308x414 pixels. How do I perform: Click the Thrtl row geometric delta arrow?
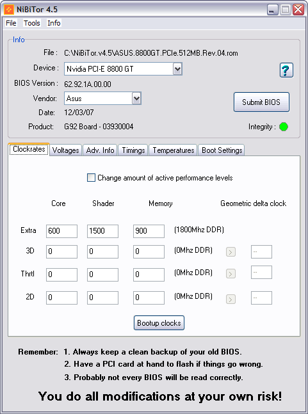(x=231, y=274)
